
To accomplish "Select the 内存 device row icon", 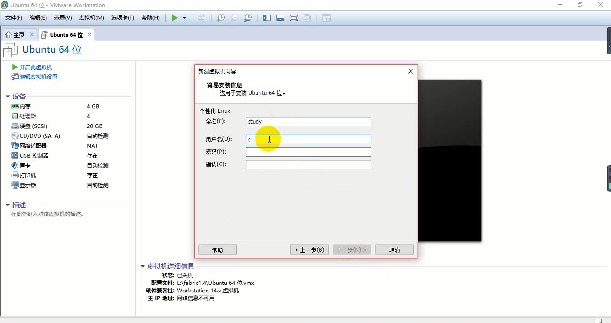I will 15,106.
